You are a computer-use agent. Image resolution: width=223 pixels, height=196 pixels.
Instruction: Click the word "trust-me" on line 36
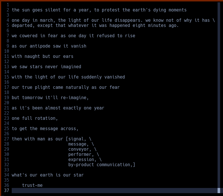32,185
